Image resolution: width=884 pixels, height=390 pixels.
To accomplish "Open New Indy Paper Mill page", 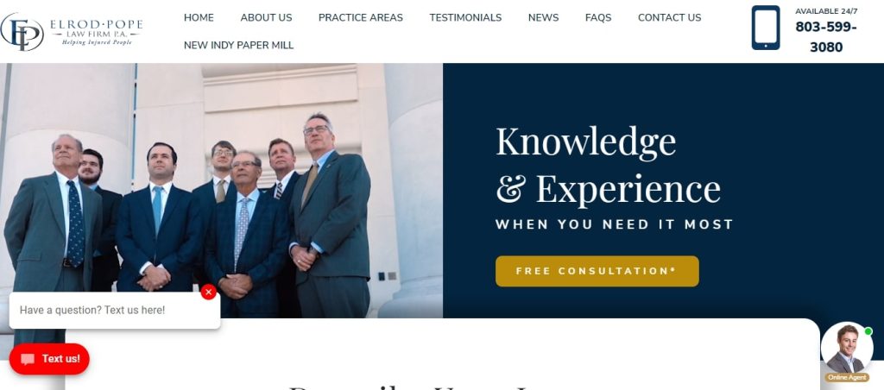I will (238, 45).
